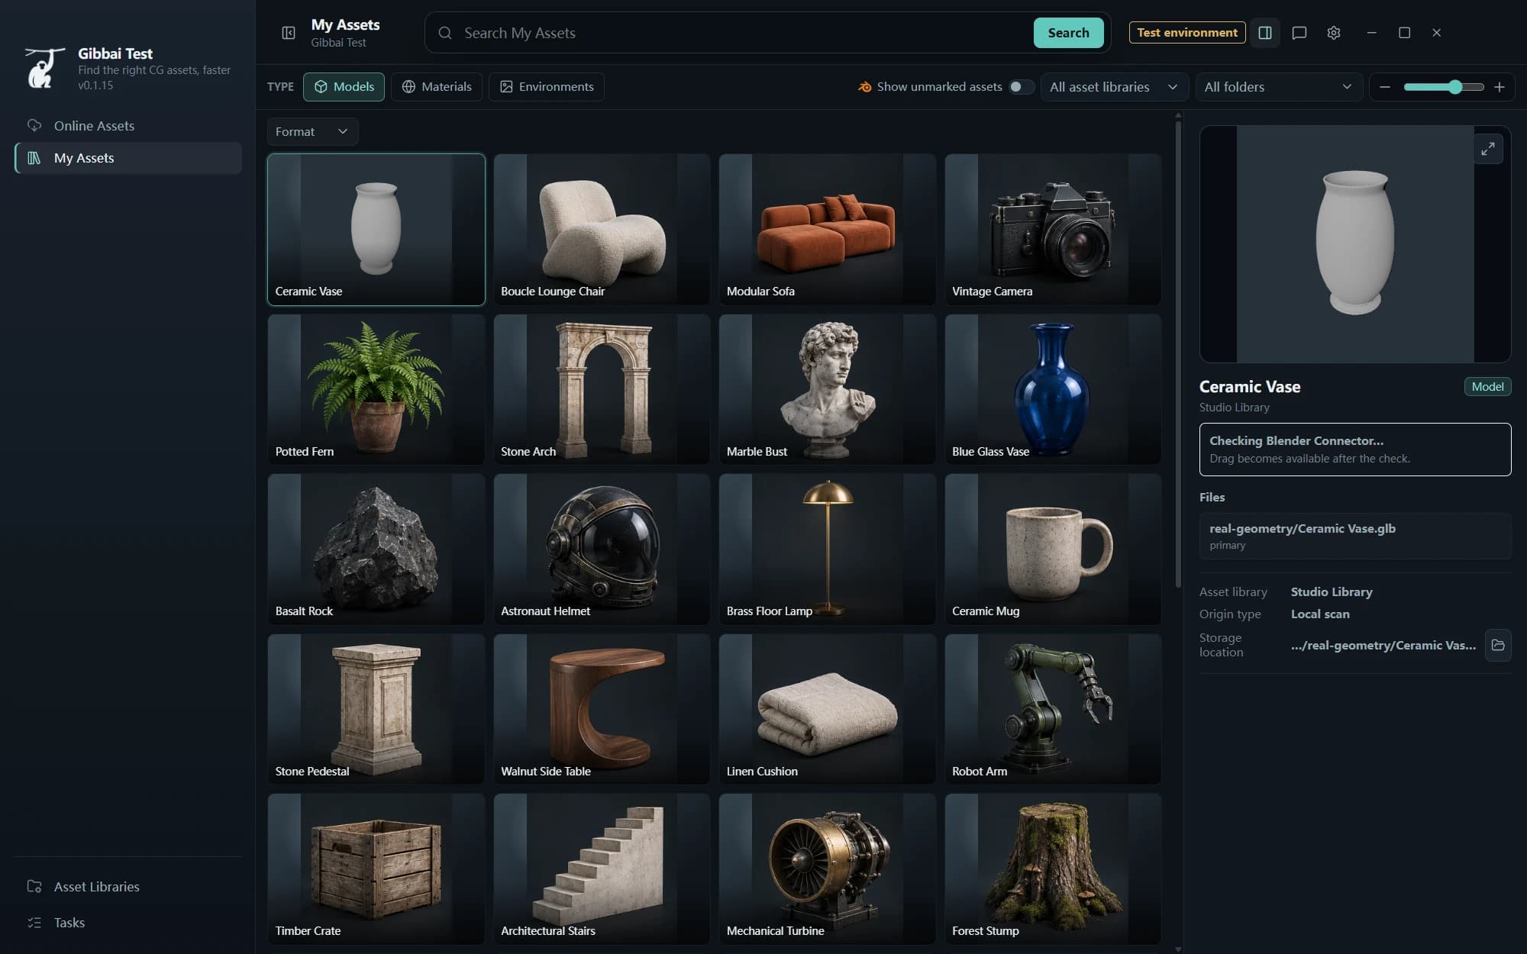
Task: Select the Models type filter
Action: click(344, 87)
